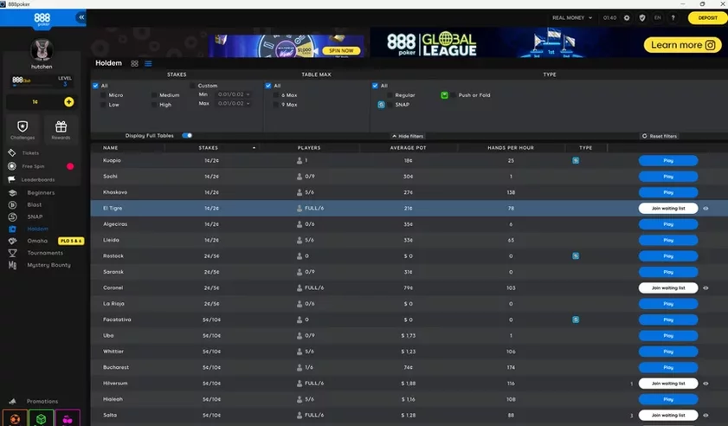The image size is (728, 426).
Task: Watch the El Tigre table via eye icon
Action: click(705, 209)
